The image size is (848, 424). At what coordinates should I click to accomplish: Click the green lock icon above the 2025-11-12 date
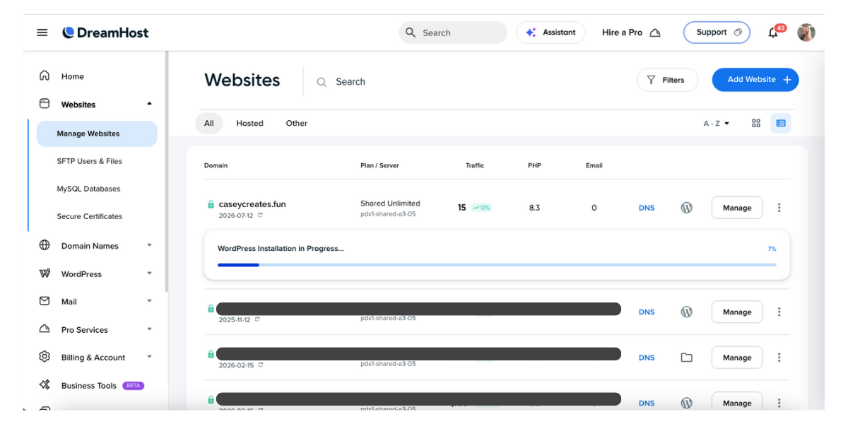tap(211, 309)
